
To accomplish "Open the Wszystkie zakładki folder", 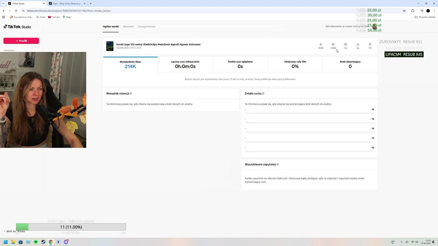I will (x=425, y=17).
